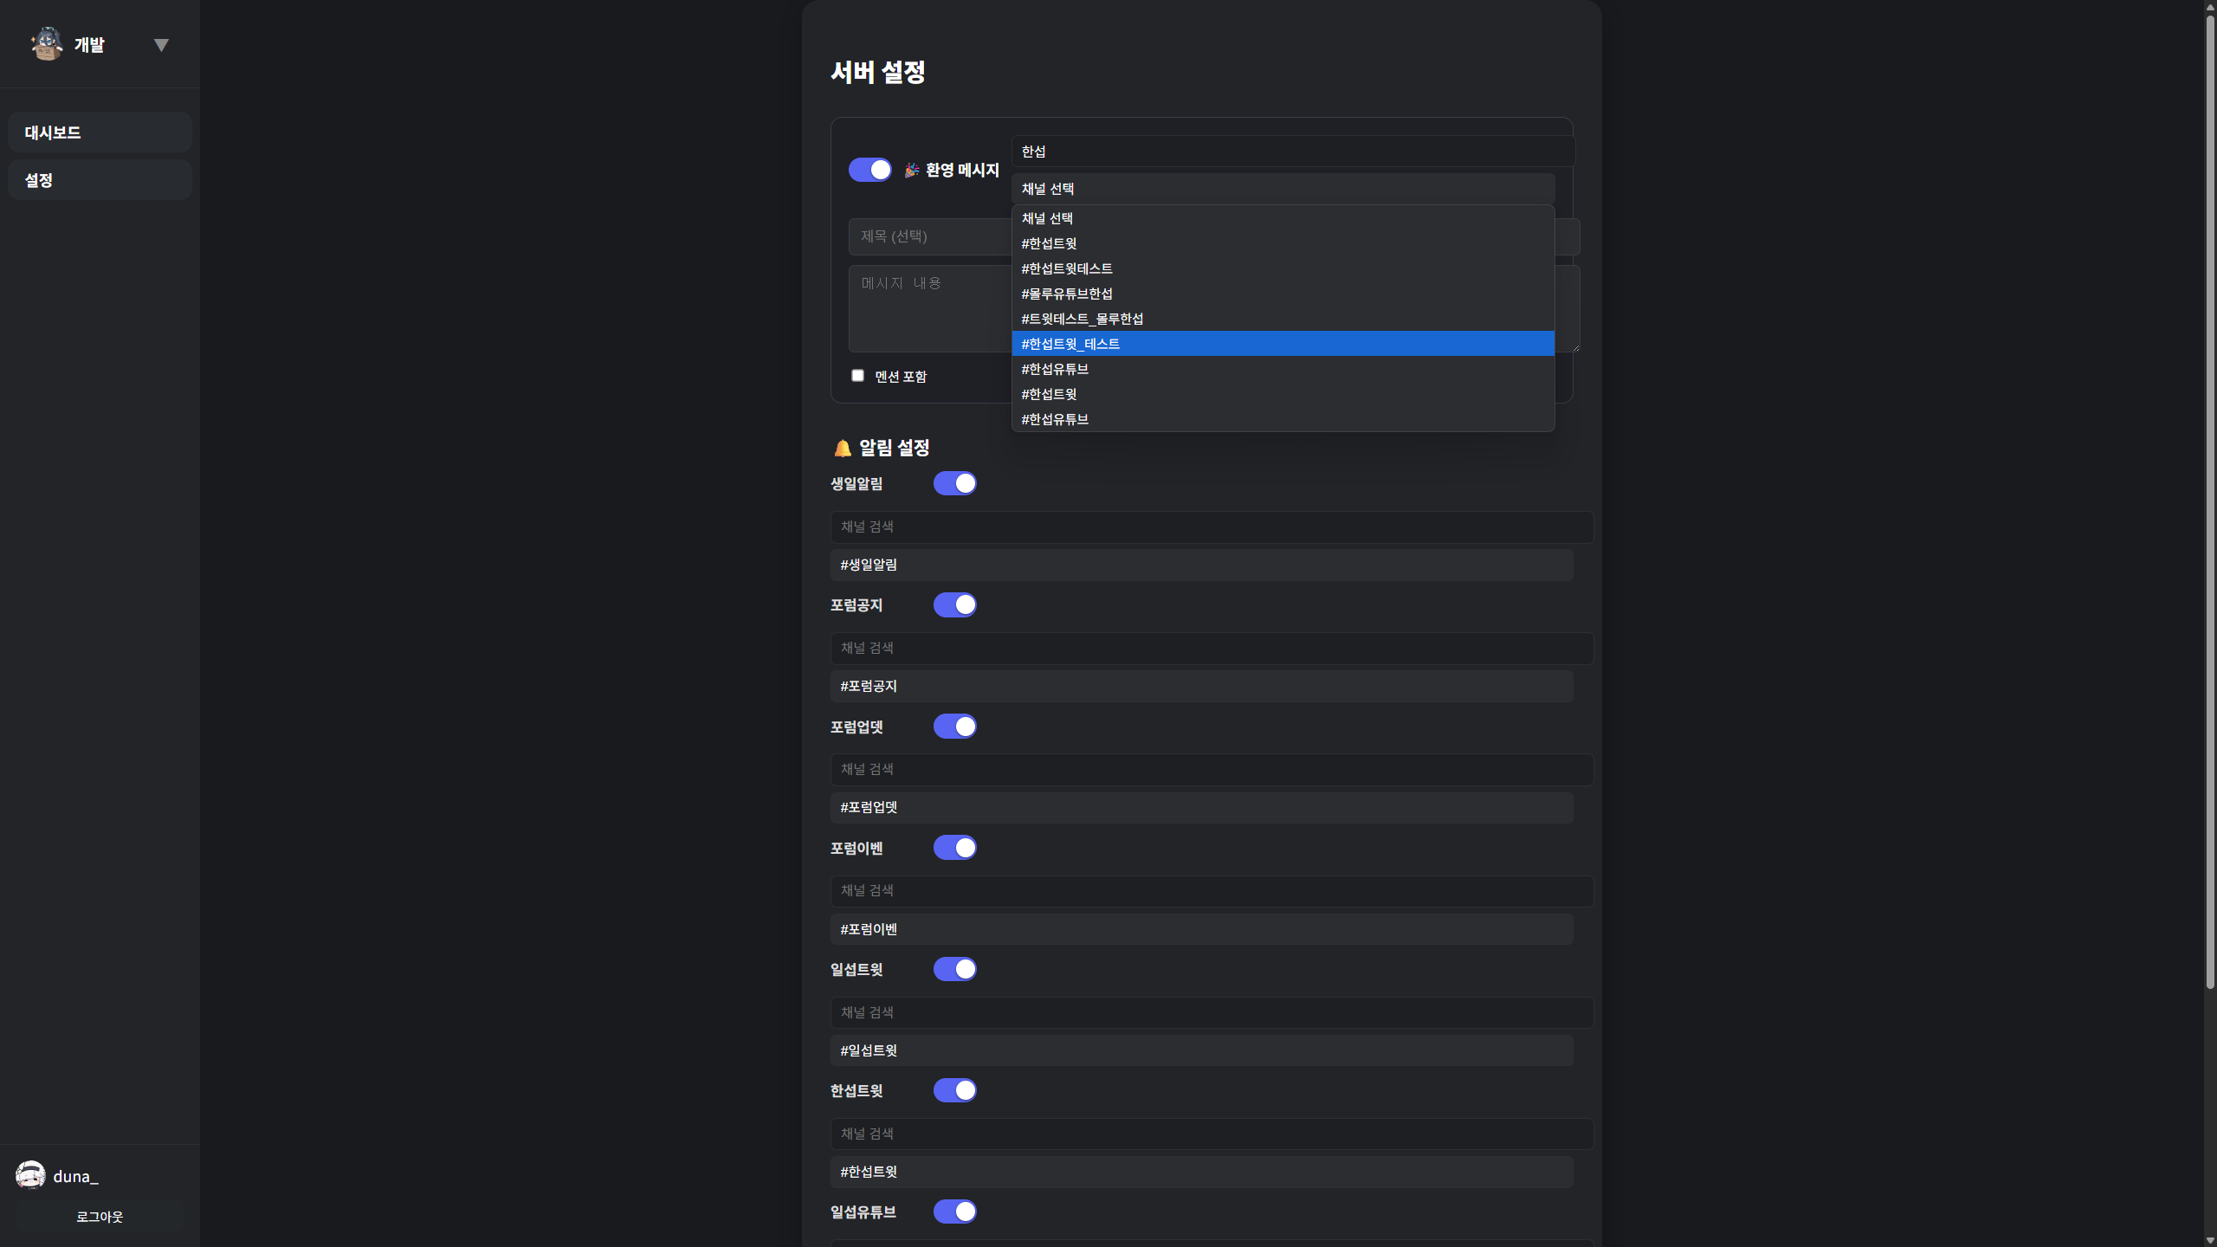Image resolution: width=2217 pixels, height=1247 pixels.
Task: Click the 채널 검색 field under 포럼업뎃
Action: (1211, 769)
